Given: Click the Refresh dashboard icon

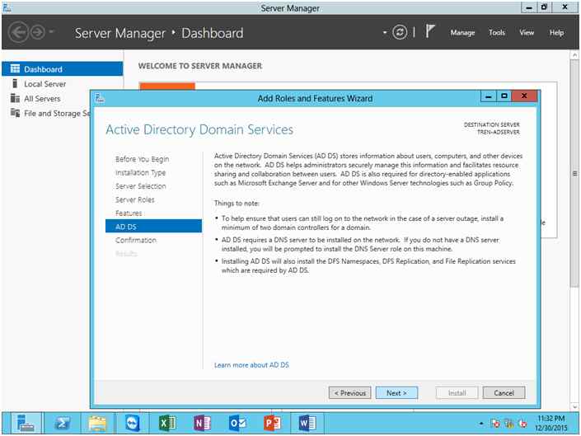Looking at the screenshot, I should tap(400, 33).
